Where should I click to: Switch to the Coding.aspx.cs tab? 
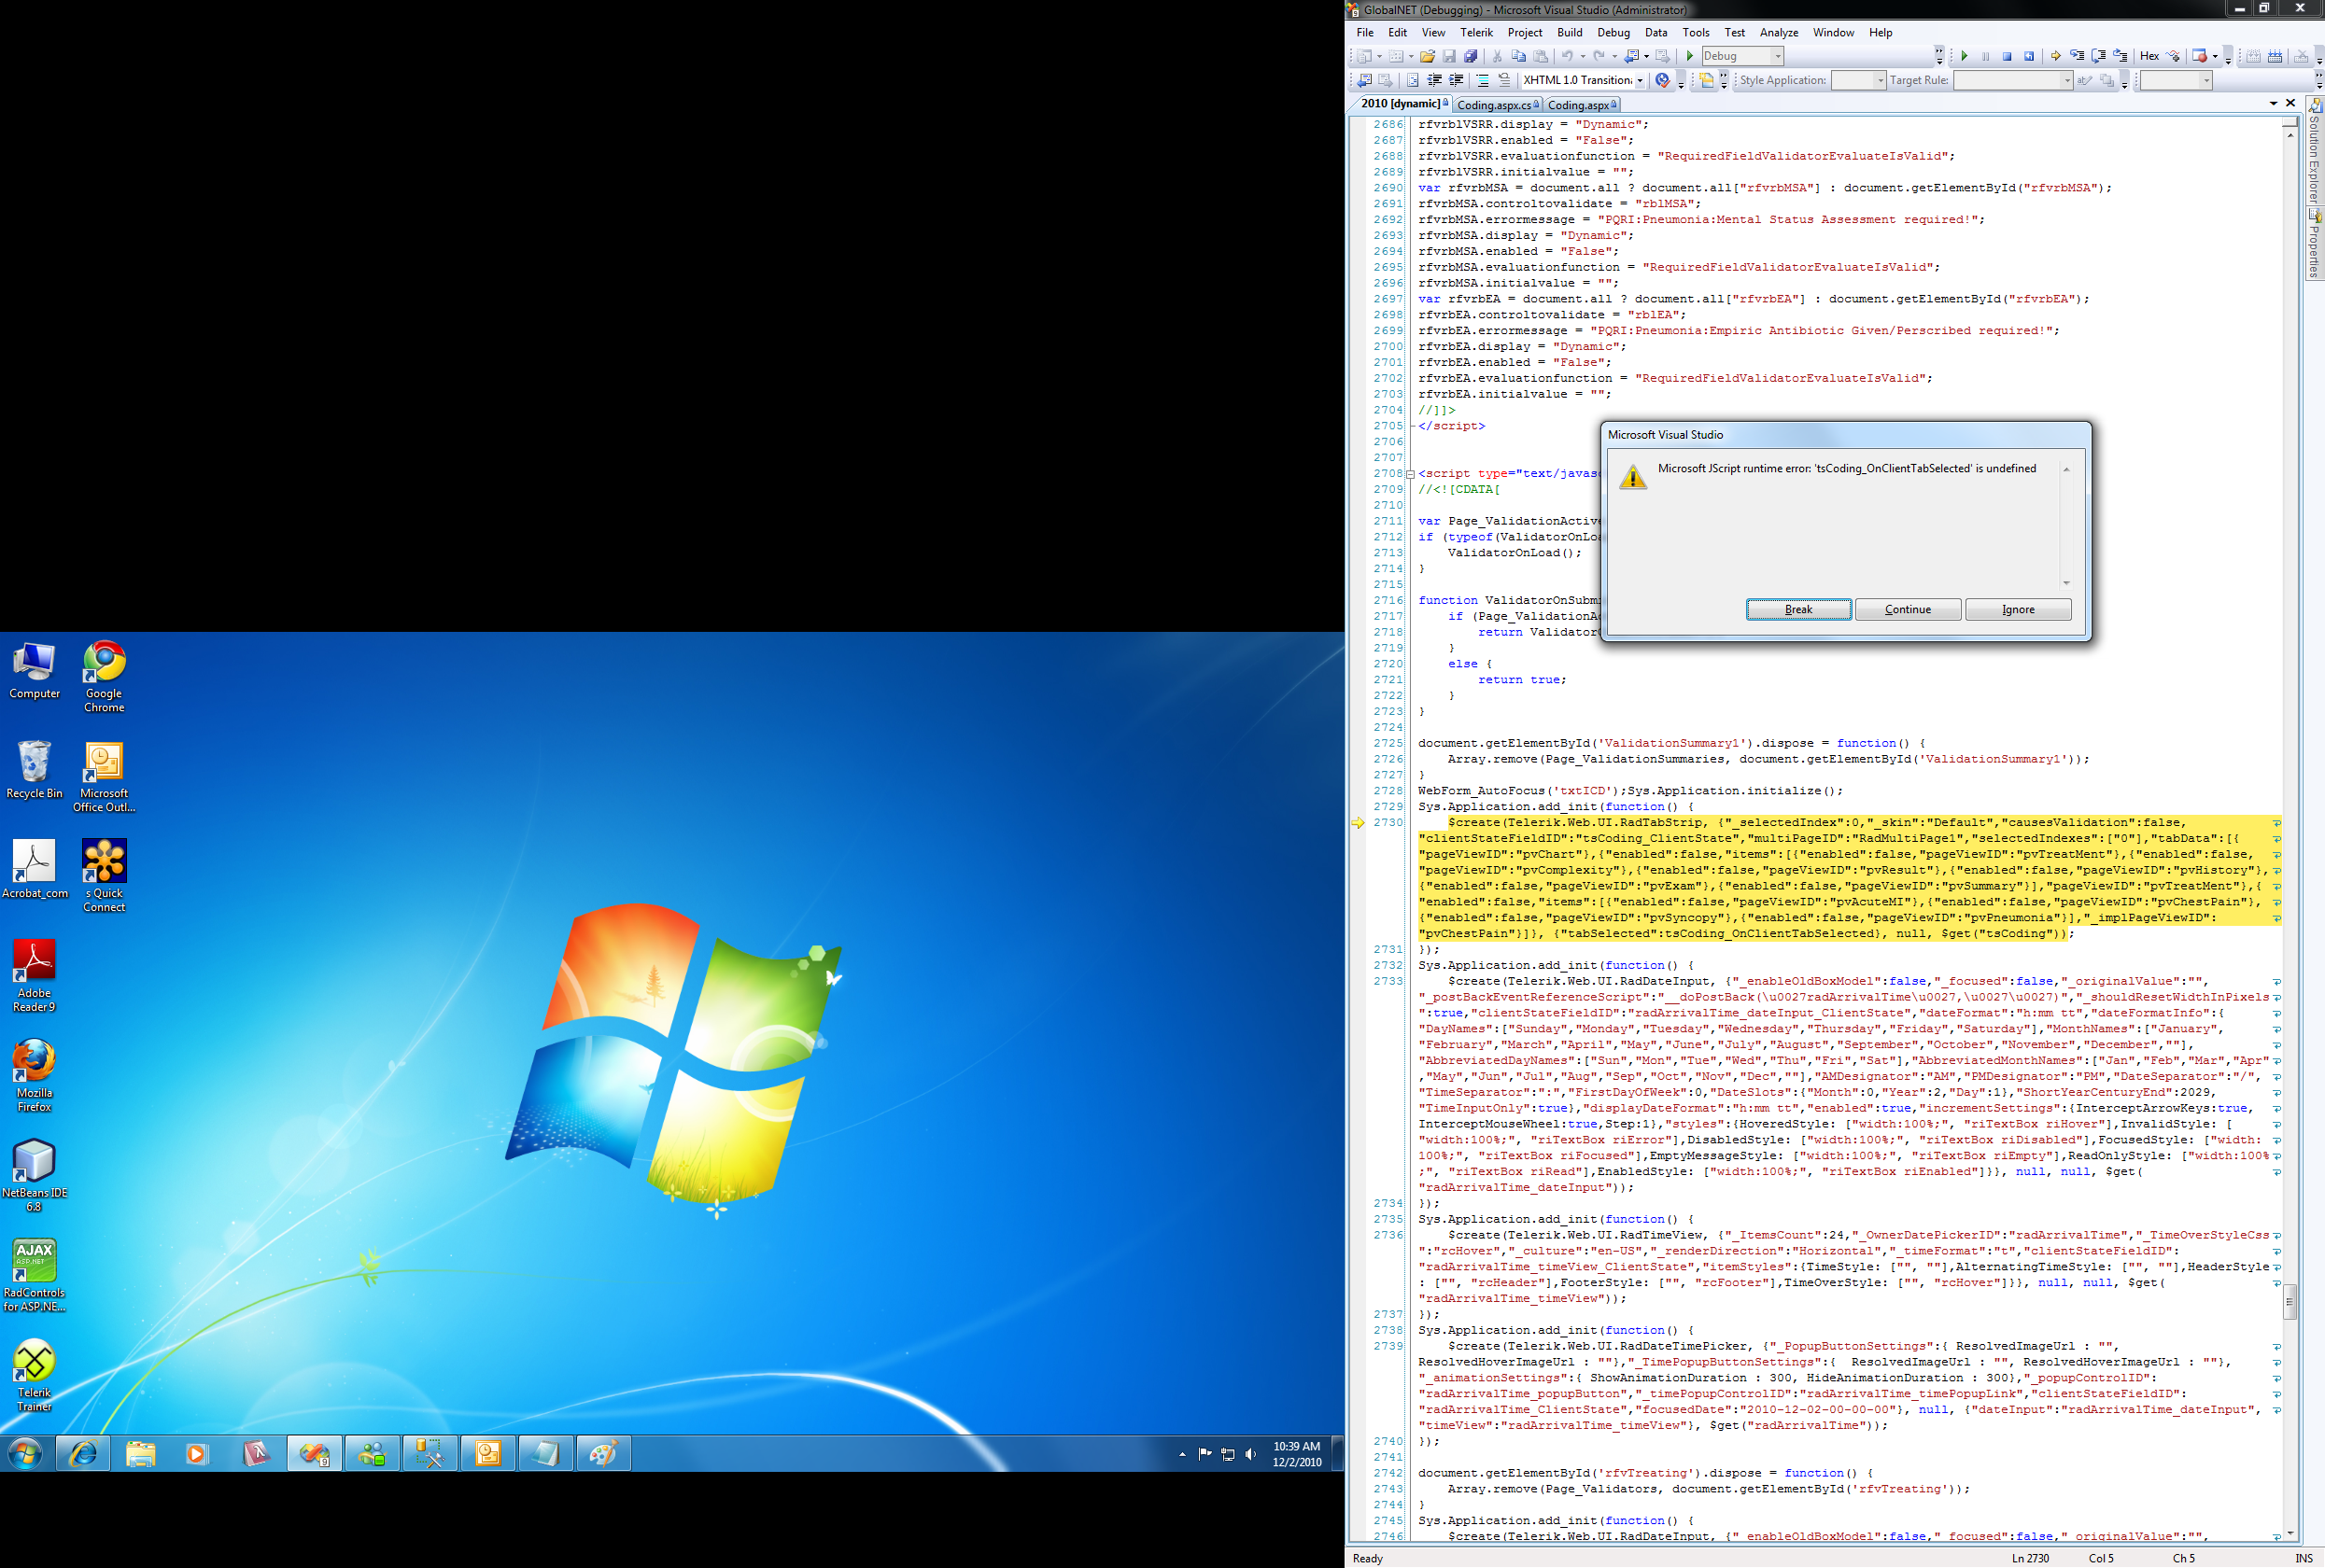click(x=1493, y=105)
